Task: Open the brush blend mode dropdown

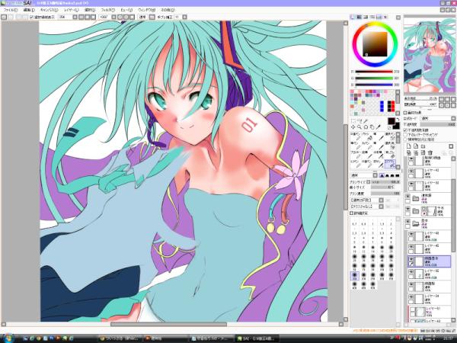Action: pyautogui.click(x=363, y=175)
